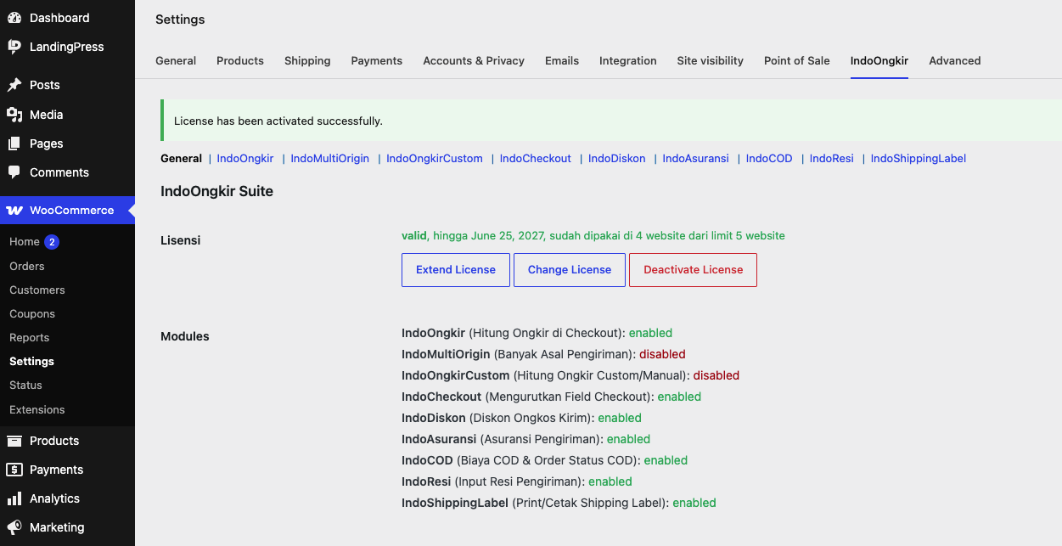The width and height of the screenshot is (1062, 546).
Task: Open the Site visibility tab
Action: coord(711,60)
